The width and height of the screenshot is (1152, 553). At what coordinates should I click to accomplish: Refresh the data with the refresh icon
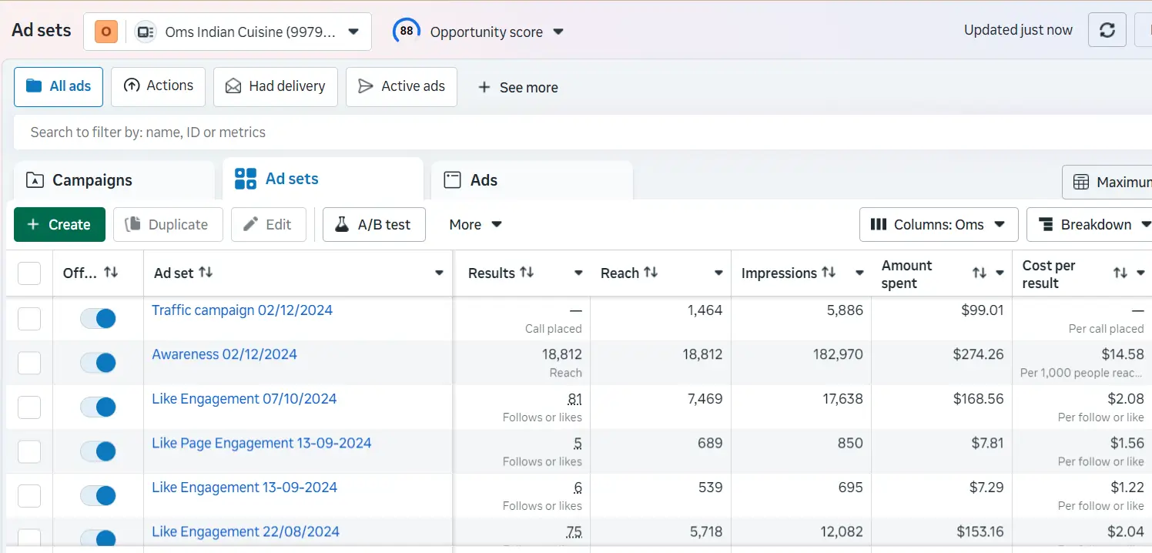point(1107,30)
